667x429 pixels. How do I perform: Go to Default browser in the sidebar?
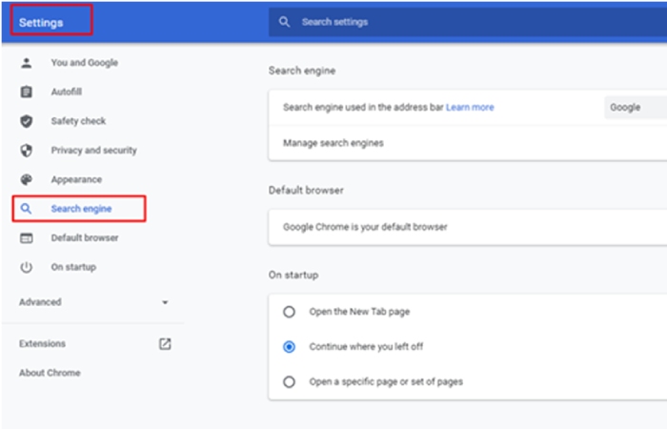85,238
